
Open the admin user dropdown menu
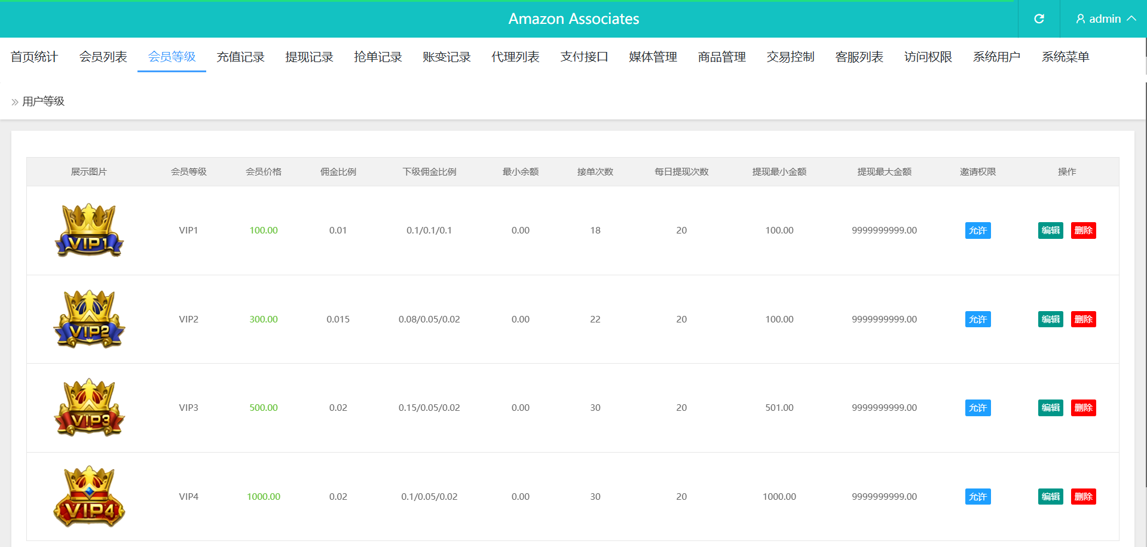tap(1105, 19)
